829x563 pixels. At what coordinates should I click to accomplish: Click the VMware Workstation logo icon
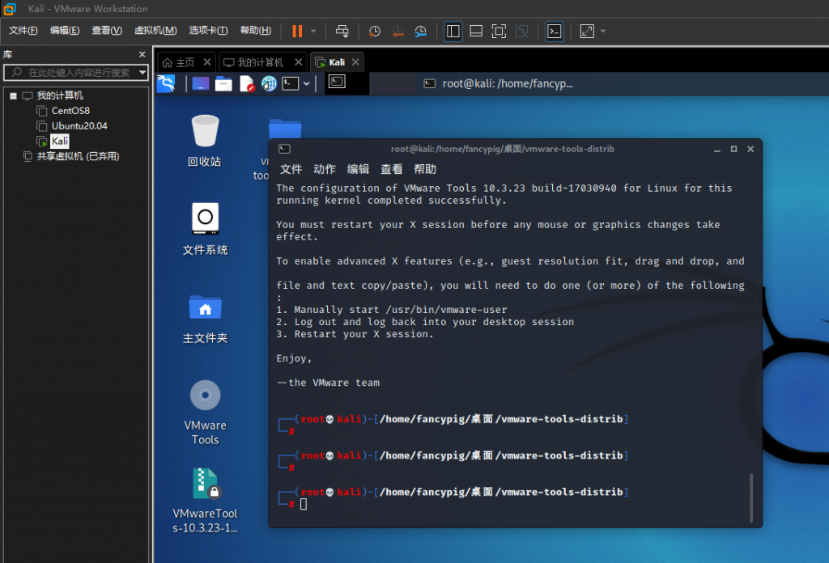[x=9, y=8]
